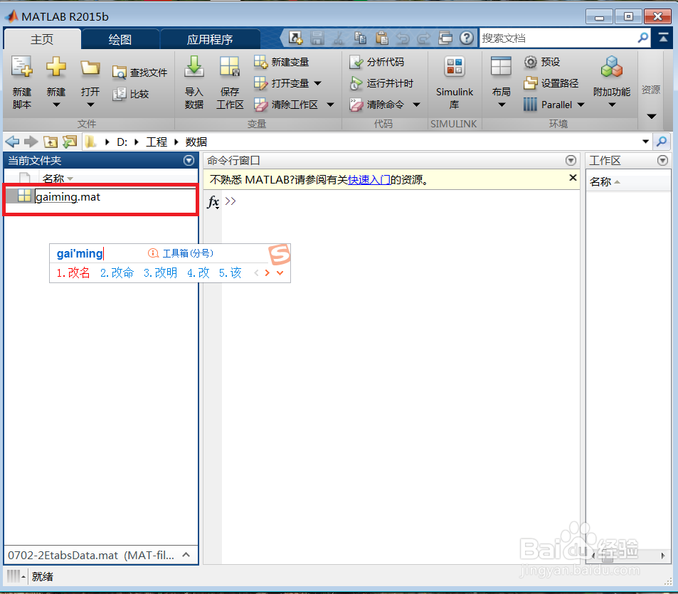Open Preferences (预设) gear
The width and height of the screenshot is (678, 594).
542,63
